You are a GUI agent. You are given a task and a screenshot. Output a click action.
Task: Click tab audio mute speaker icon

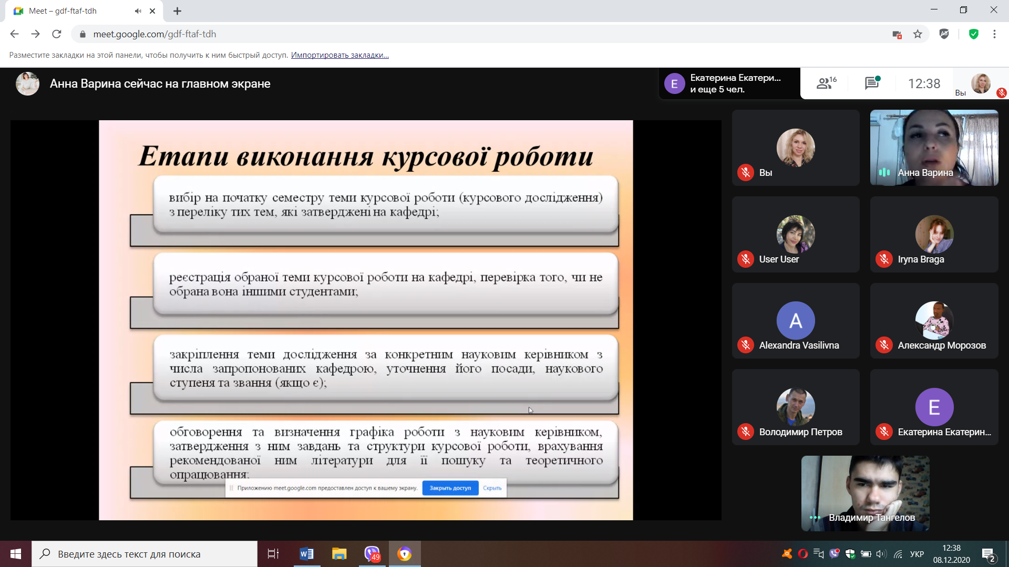coord(138,11)
